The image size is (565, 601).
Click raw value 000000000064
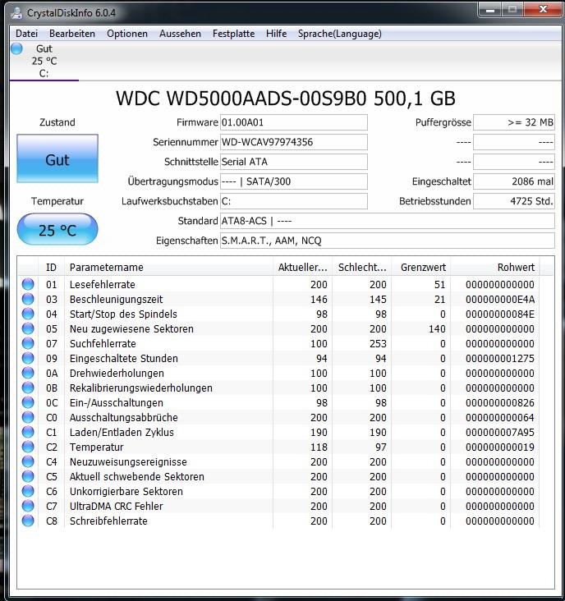pyautogui.click(x=500, y=417)
